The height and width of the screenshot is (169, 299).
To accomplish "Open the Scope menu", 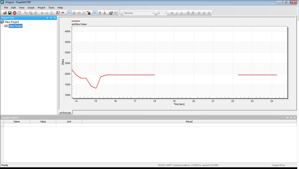I will click(x=31, y=7).
